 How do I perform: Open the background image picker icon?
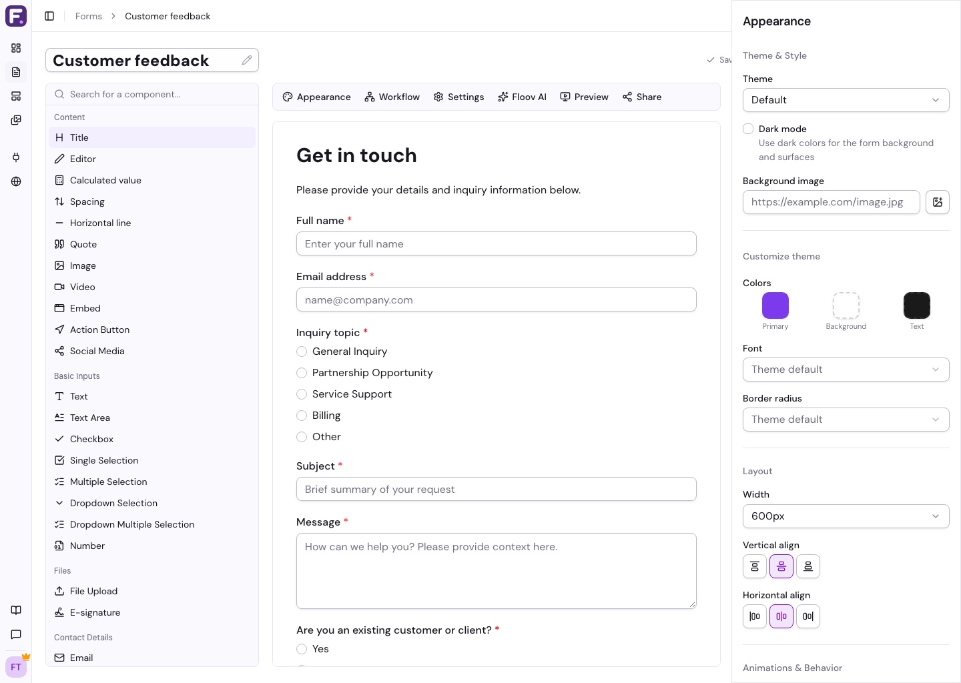938,202
